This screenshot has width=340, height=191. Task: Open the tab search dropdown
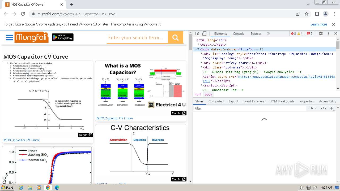tap(308, 5)
